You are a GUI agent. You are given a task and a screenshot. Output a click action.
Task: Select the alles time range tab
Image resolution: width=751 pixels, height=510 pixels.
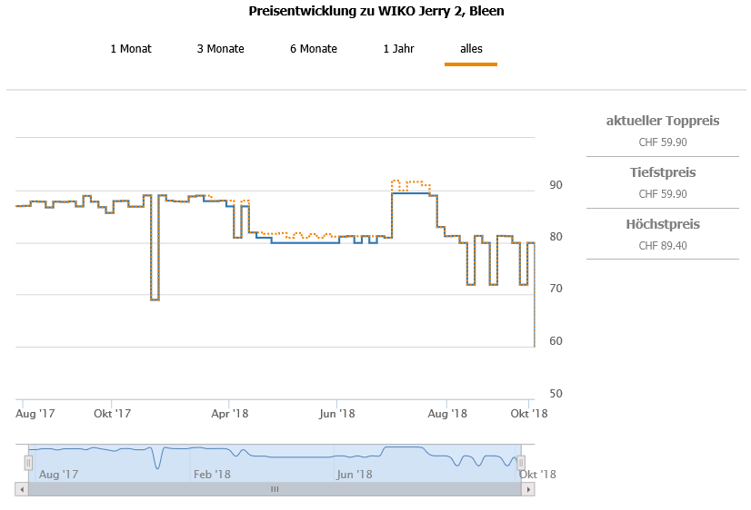[471, 49]
